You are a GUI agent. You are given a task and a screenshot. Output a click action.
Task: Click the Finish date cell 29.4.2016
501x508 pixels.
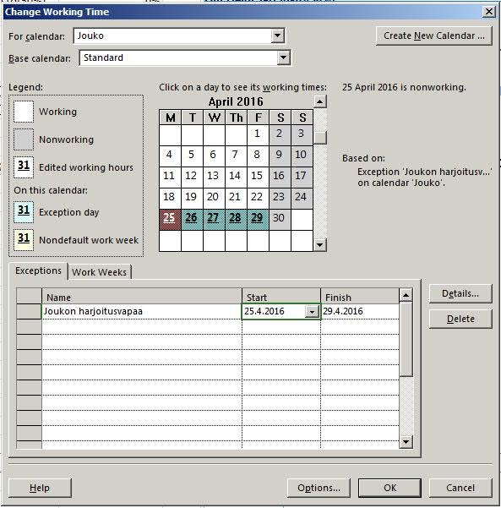pos(360,311)
